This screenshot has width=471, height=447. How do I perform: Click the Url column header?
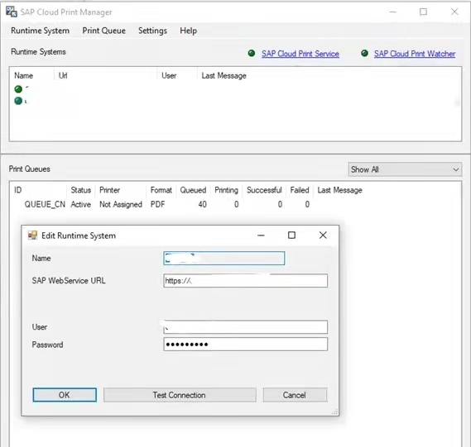(x=63, y=75)
